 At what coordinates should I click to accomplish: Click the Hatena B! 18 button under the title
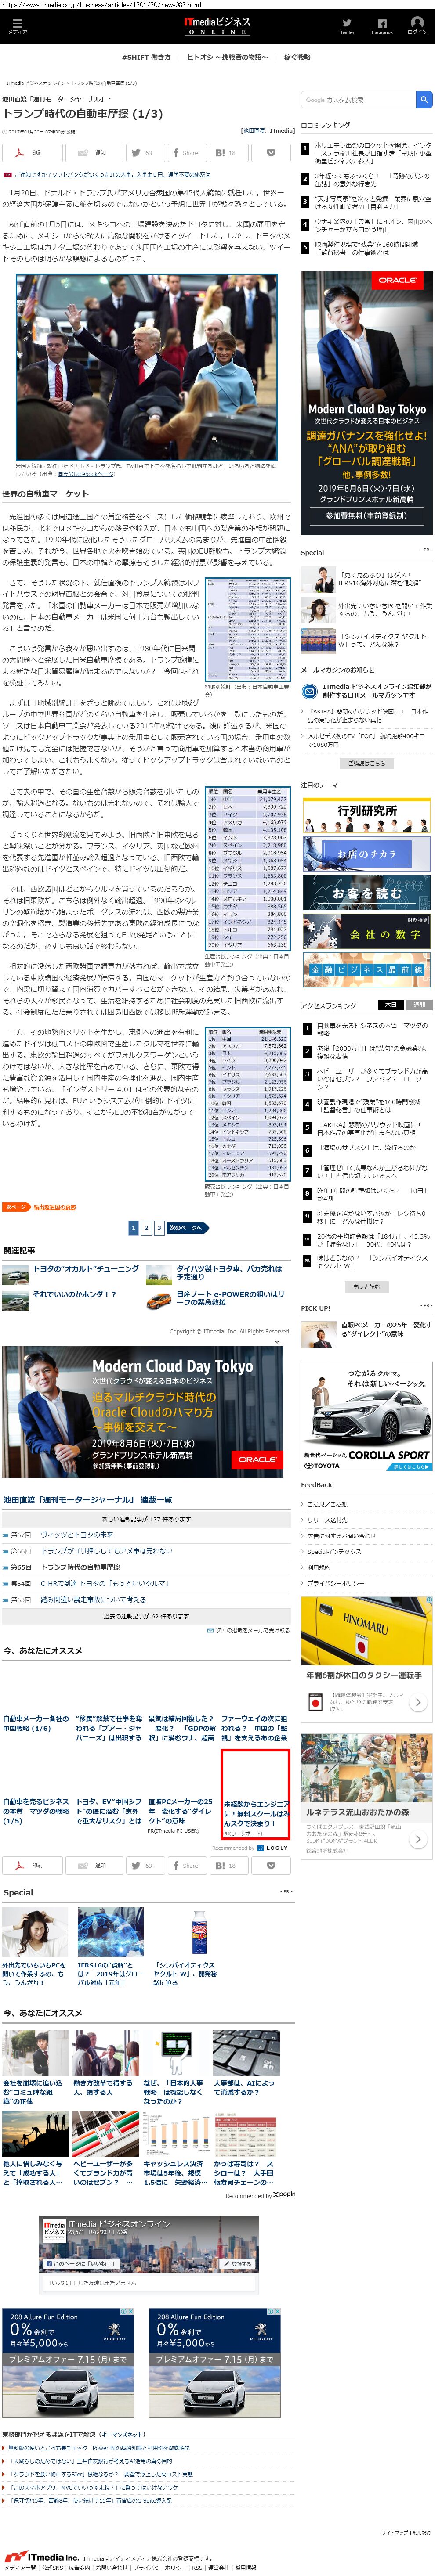[x=229, y=153]
